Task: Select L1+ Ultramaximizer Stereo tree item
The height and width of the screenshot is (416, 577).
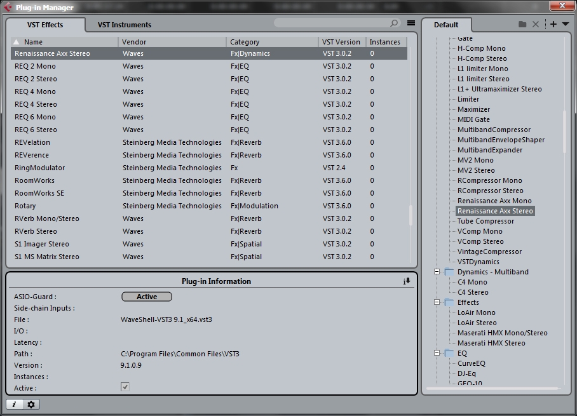Action: [499, 89]
